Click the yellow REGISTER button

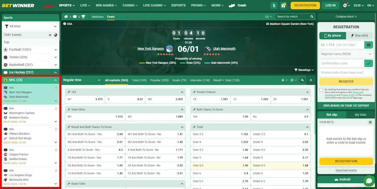point(346,82)
